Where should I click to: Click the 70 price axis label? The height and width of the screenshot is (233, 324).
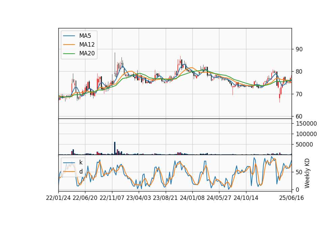pos(299,94)
